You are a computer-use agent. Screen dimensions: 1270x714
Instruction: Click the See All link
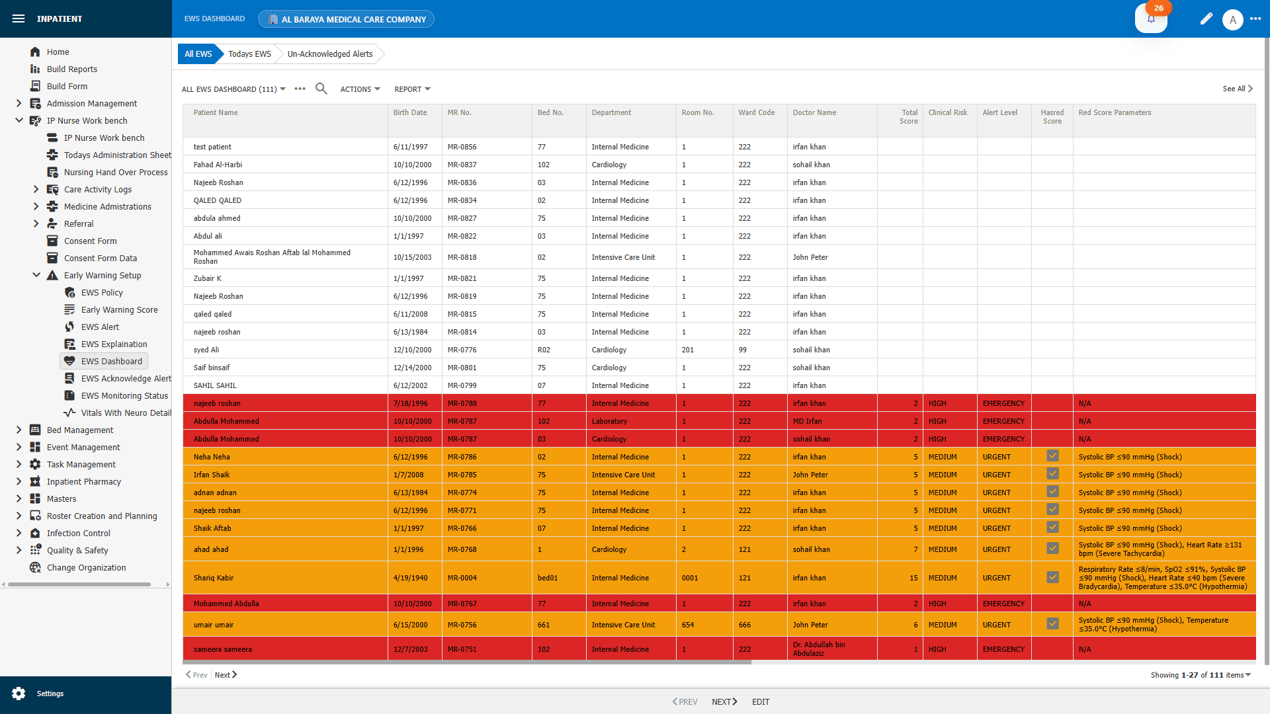click(1236, 88)
